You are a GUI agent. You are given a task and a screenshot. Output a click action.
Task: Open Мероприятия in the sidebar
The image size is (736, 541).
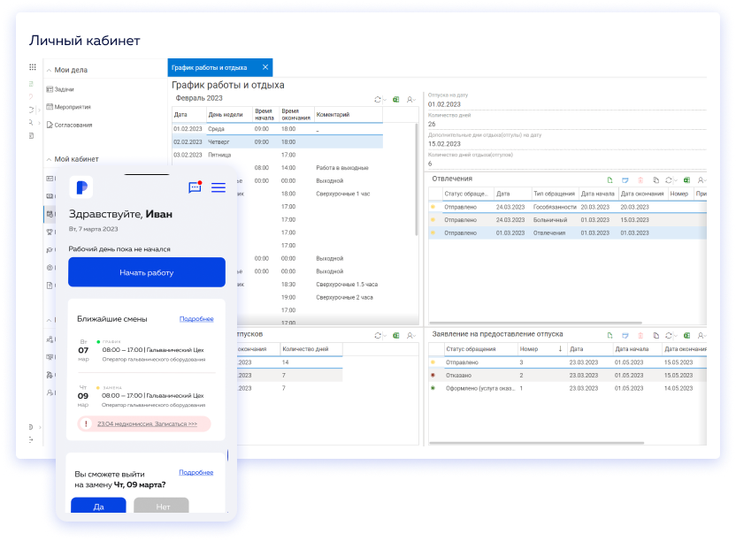point(73,107)
